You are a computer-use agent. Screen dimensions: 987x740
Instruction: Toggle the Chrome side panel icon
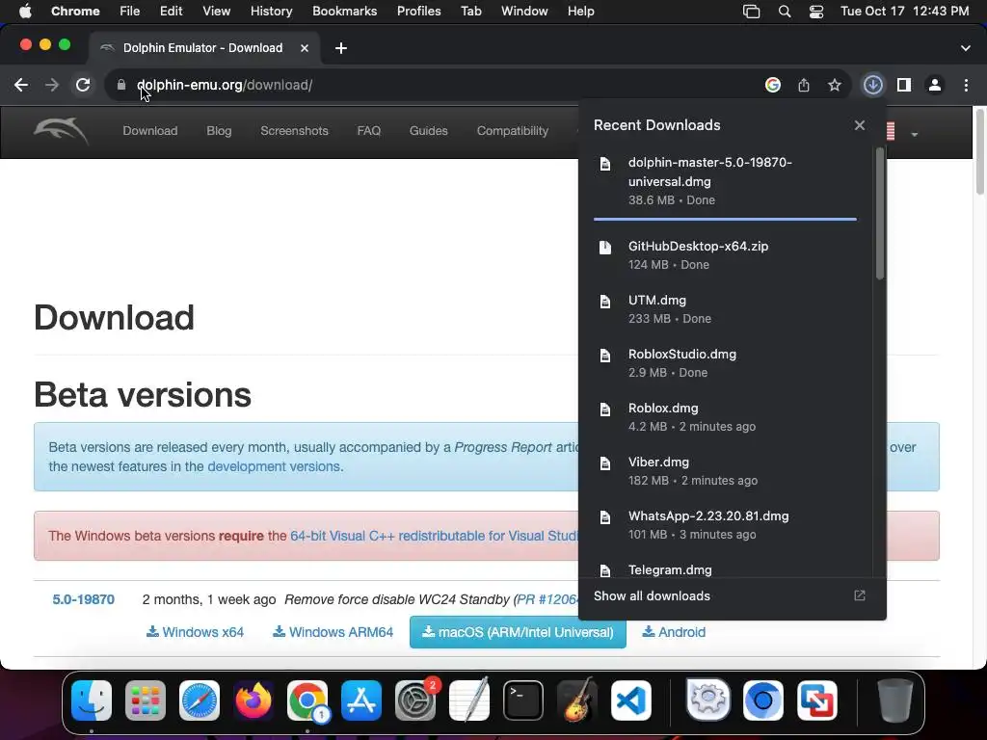click(x=904, y=85)
